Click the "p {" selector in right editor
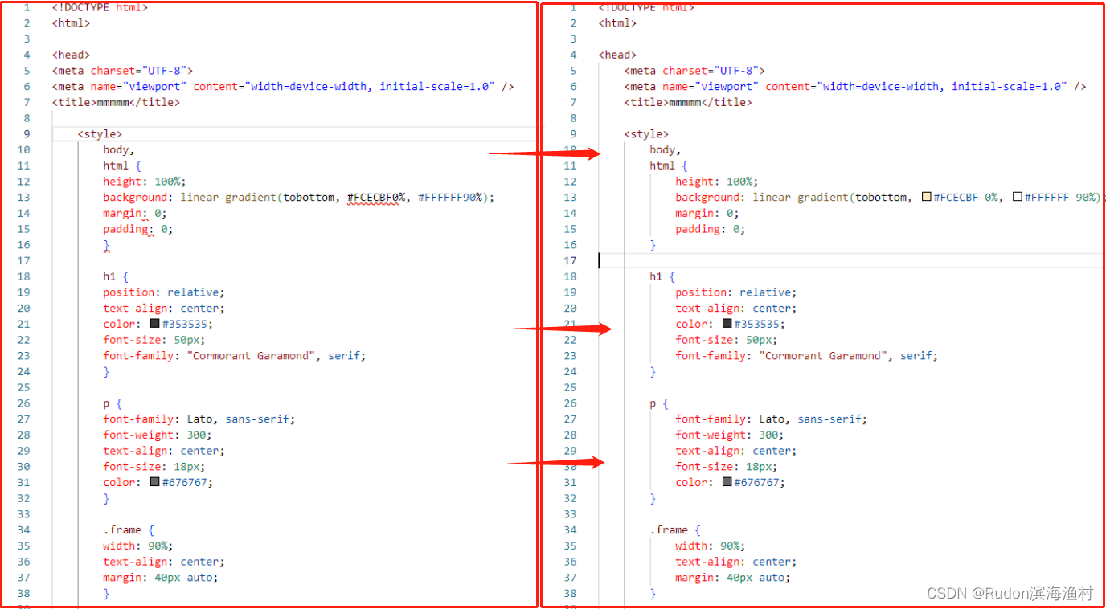 (x=659, y=403)
